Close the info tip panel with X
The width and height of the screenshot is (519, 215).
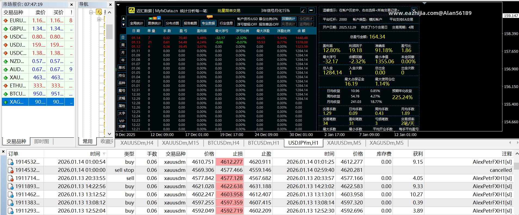click(x=414, y=11)
